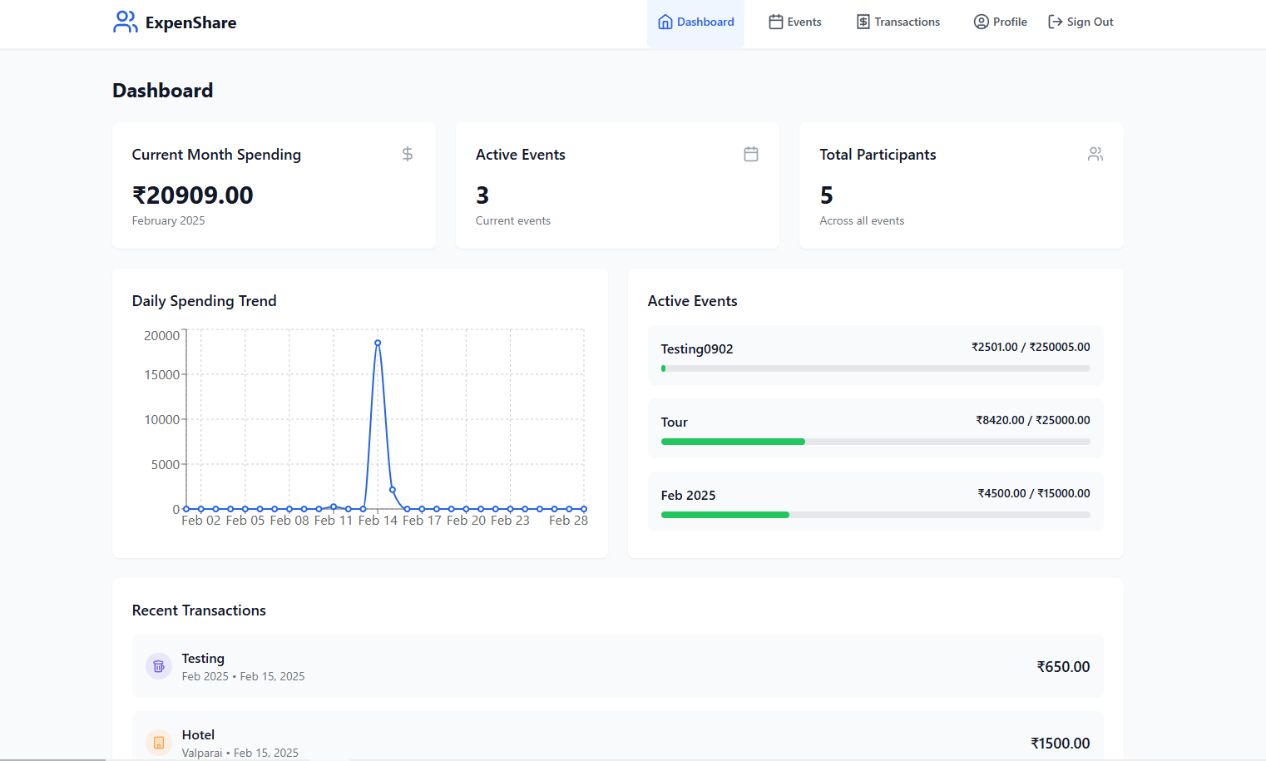Click the calendar icon in Active Events card

coord(751,154)
